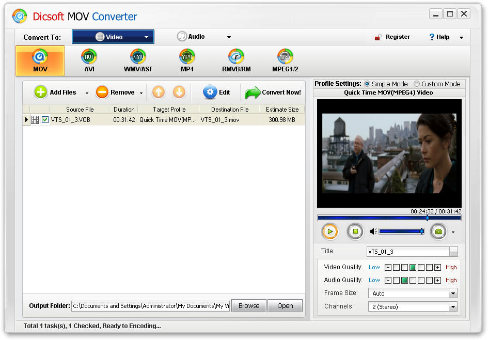Viewport: 488px width, 340px height.
Task: Click the video preview thumbnail
Action: tap(389, 153)
